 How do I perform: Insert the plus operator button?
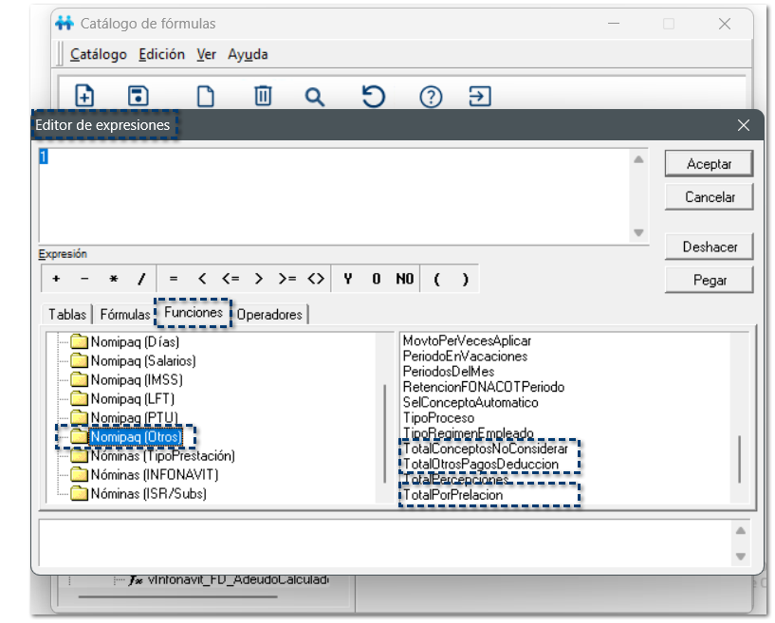57,279
